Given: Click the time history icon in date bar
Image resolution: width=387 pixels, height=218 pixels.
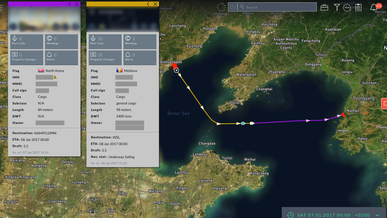Looking at the screenshot, I should [290, 215].
